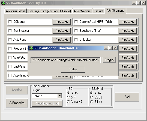Tick the CCleaner checkbox
The image size is (147, 121).
10,22
